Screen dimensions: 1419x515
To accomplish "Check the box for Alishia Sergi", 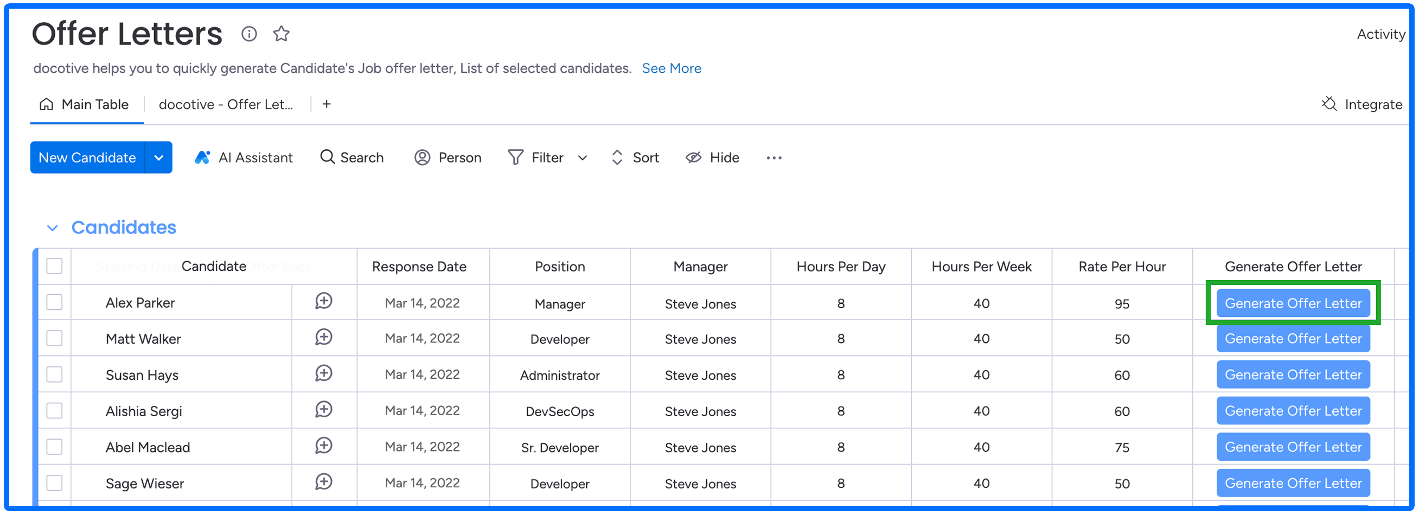I will 55,411.
